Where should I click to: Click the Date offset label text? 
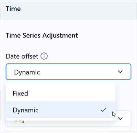tap(22, 56)
